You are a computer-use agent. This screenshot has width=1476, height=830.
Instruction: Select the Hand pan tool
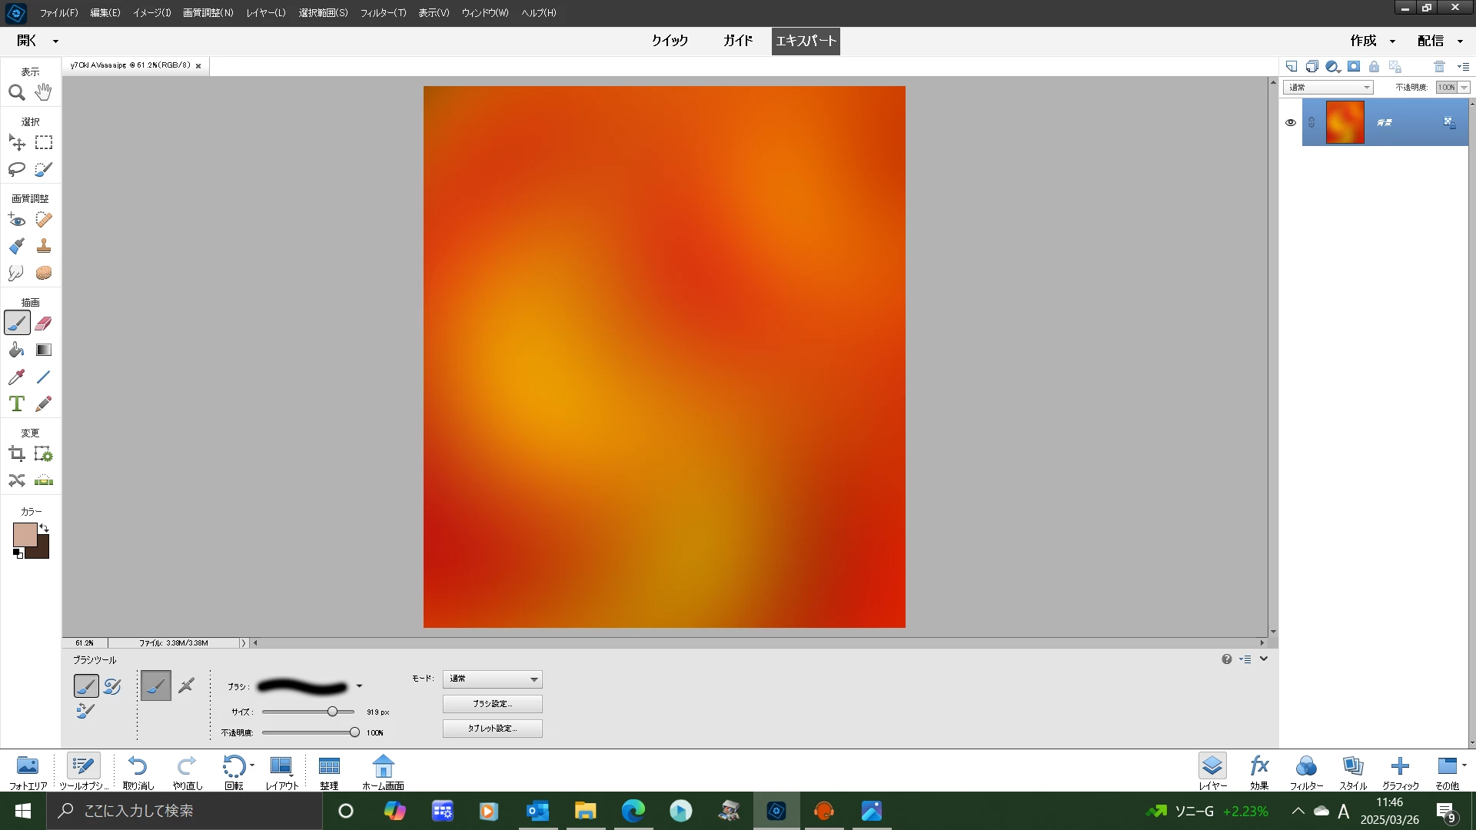[44, 92]
